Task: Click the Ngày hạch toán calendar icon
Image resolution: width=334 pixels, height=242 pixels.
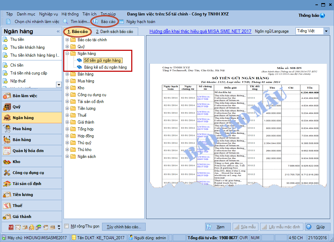Action: pyautogui.click(x=121, y=22)
